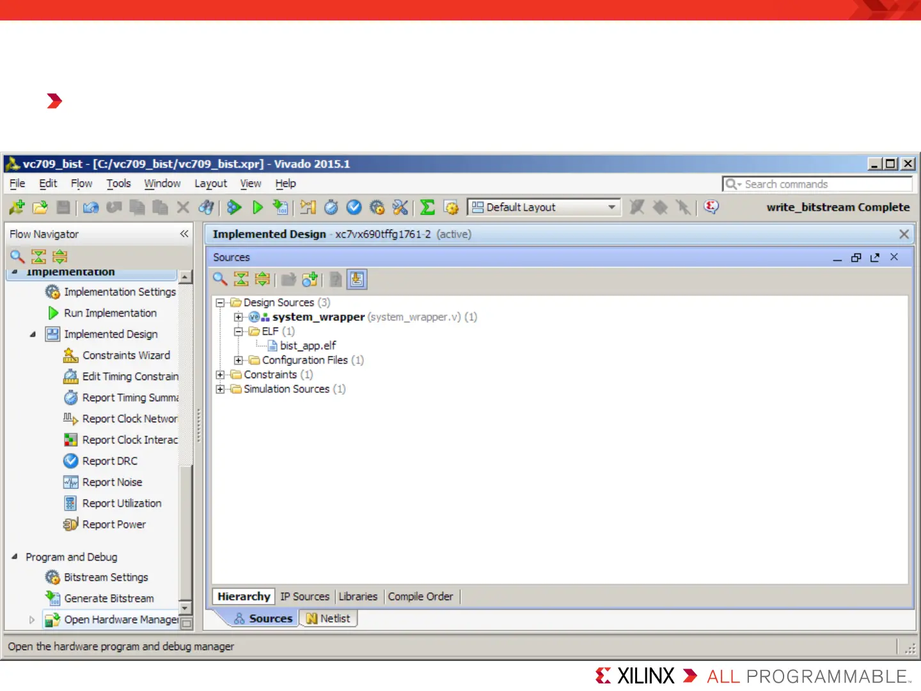This screenshot has width=921, height=691.
Task: Click the search icon in Sources toolbar
Action: click(220, 279)
